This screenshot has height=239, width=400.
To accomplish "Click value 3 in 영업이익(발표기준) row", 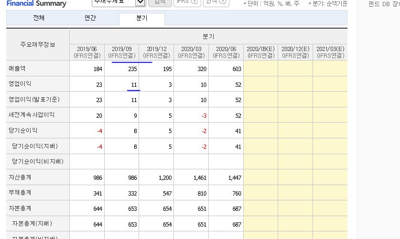I will pyautogui.click(x=170, y=100).
